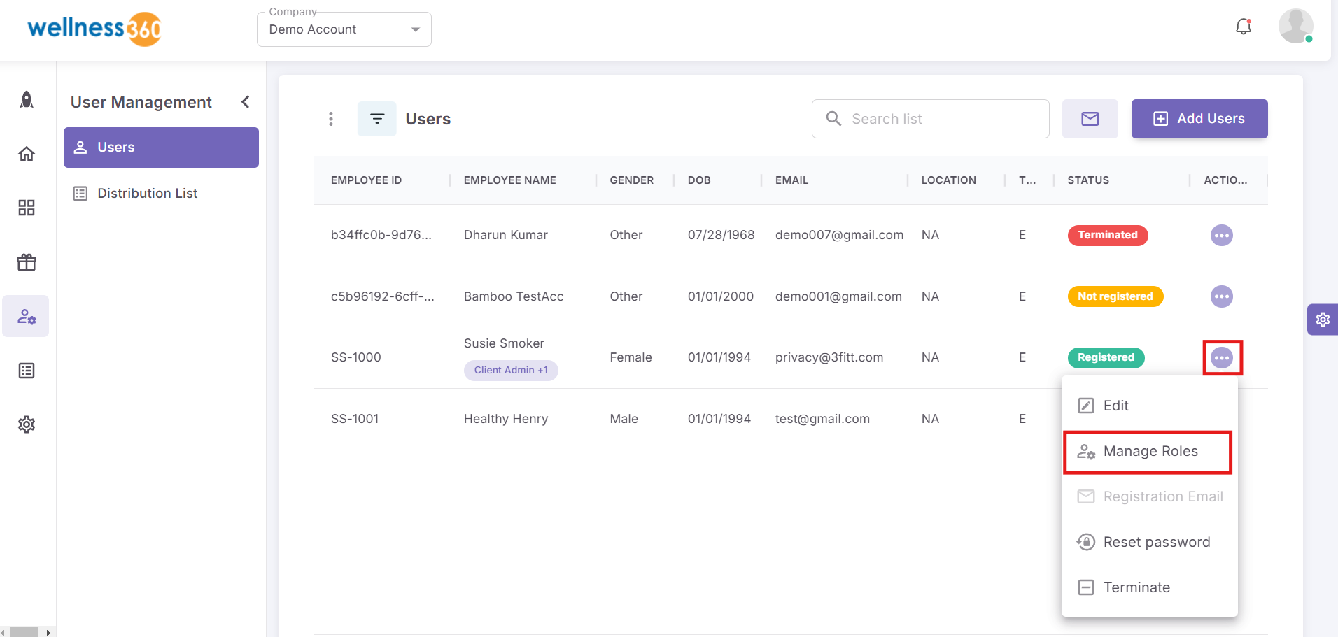
Task: Click the Add Users button
Action: click(x=1199, y=119)
